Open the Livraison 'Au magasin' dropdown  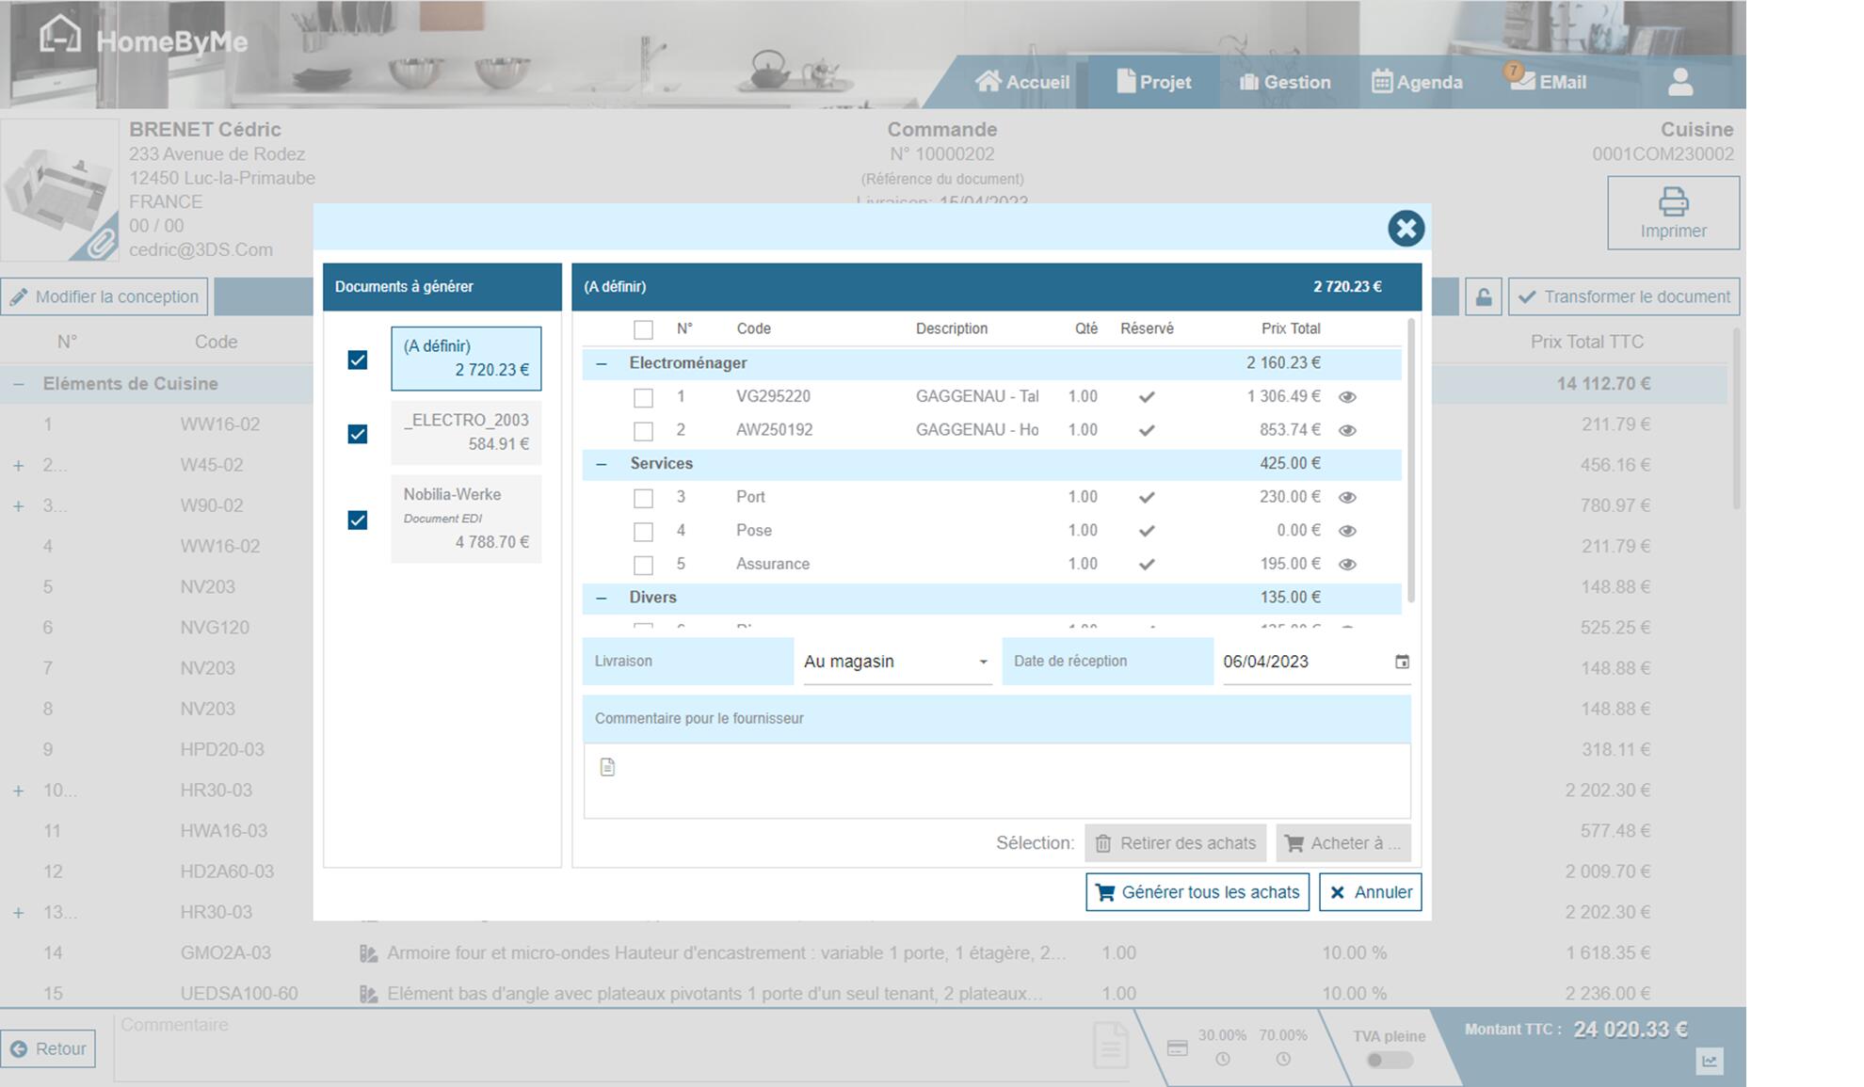coord(896,662)
